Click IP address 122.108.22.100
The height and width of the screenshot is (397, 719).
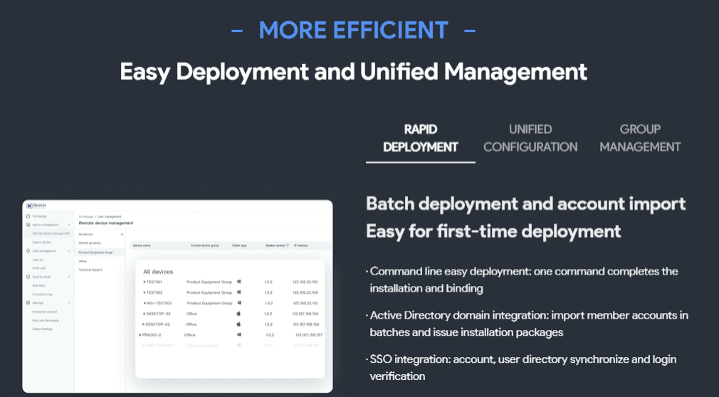305,282
